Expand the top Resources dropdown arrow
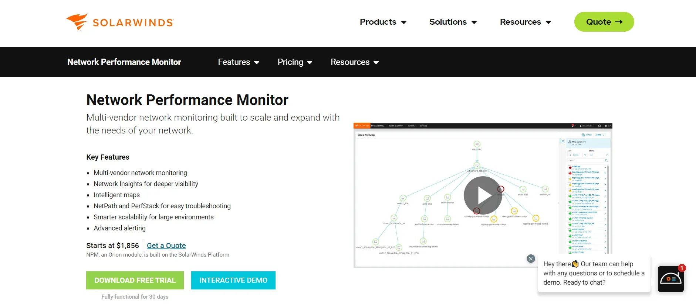Screen dimensions: 696x306 click(548, 22)
